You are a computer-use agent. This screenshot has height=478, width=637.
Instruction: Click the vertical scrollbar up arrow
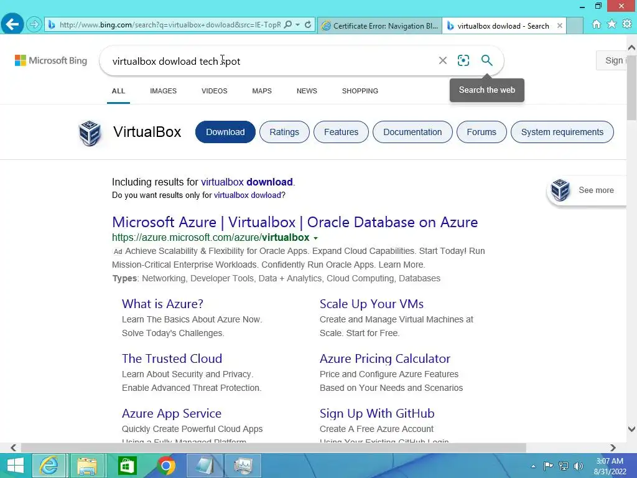pos(632,47)
